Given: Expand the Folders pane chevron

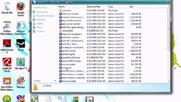Looking at the screenshot, I should coord(55,81).
